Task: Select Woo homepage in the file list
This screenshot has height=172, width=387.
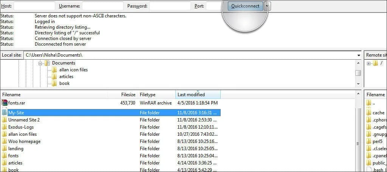Action: click(x=25, y=141)
